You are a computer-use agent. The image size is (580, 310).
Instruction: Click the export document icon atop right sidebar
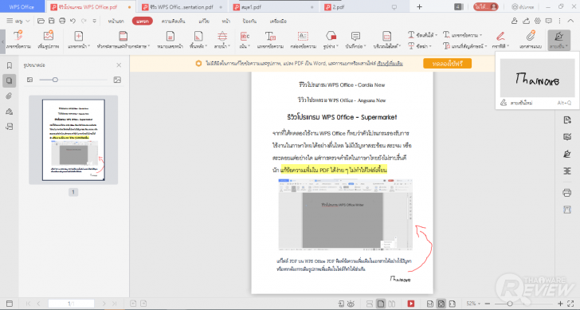566,120
